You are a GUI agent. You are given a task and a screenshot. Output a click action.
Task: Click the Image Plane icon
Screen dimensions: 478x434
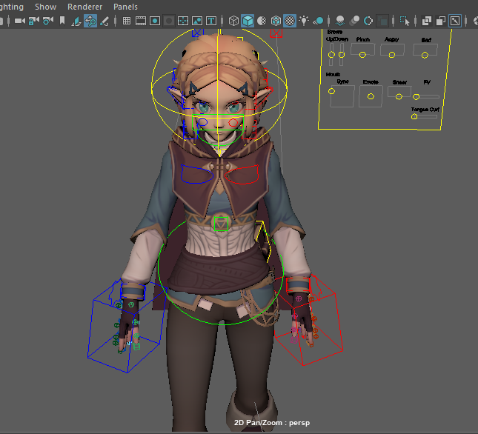point(76,21)
